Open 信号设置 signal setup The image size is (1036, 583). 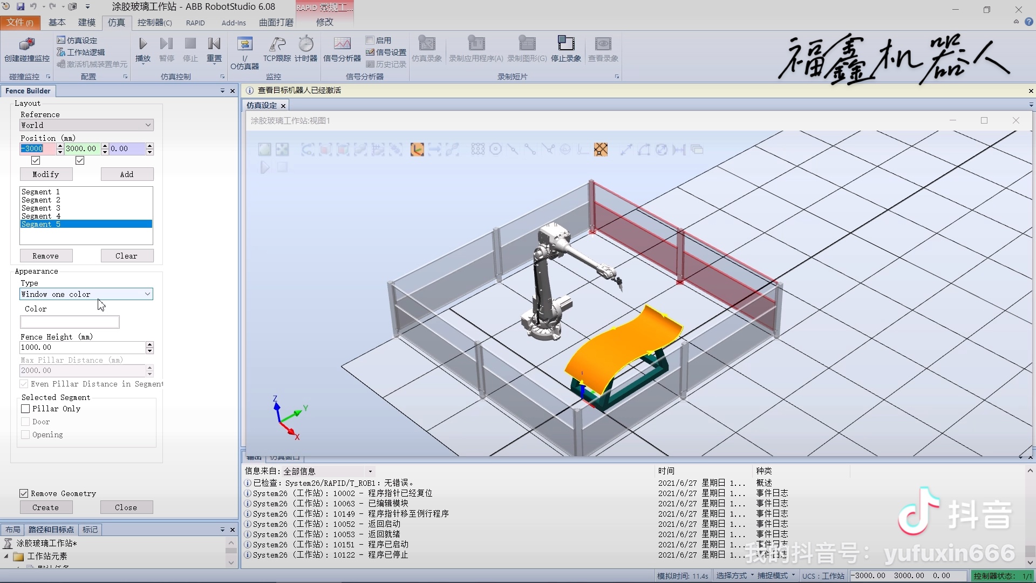pos(386,52)
